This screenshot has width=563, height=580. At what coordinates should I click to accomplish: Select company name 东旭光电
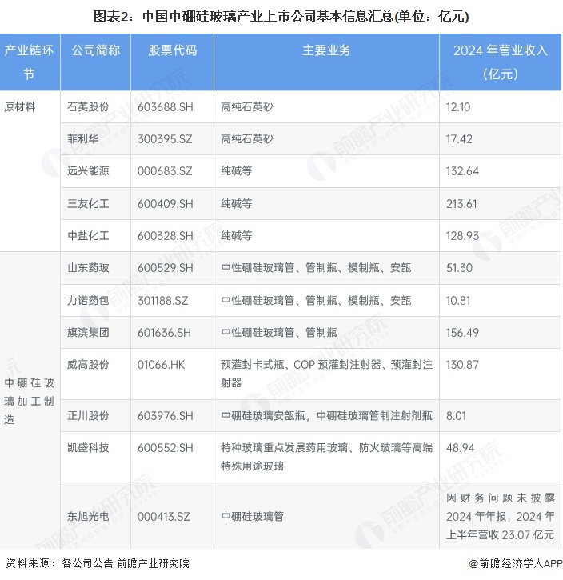[88, 516]
